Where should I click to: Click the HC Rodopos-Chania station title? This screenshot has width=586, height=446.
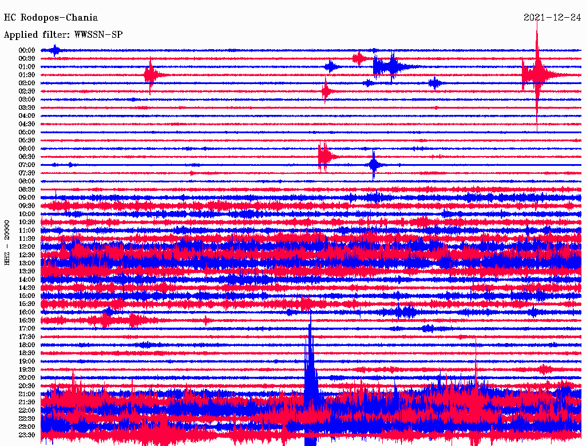[x=51, y=18]
